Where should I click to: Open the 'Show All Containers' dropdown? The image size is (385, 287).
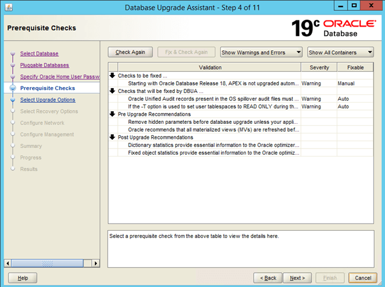point(340,52)
